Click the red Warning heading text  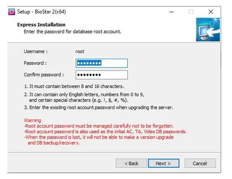[x=33, y=120]
